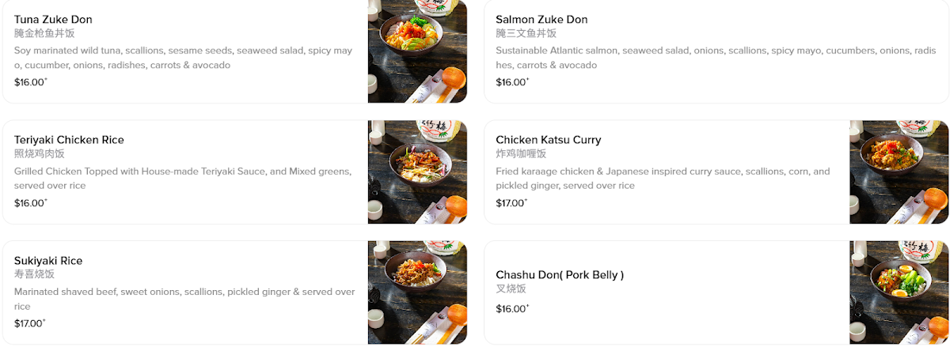This screenshot has height=347, width=950.
Task: Click the Tuna Zuke Don food photo
Action: pyautogui.click(x=417, y=51)
